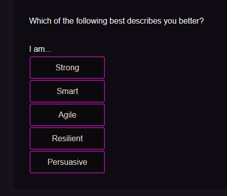Choose the Strong answer button
The image size is (227, 196).
click(x=67, y=67)
